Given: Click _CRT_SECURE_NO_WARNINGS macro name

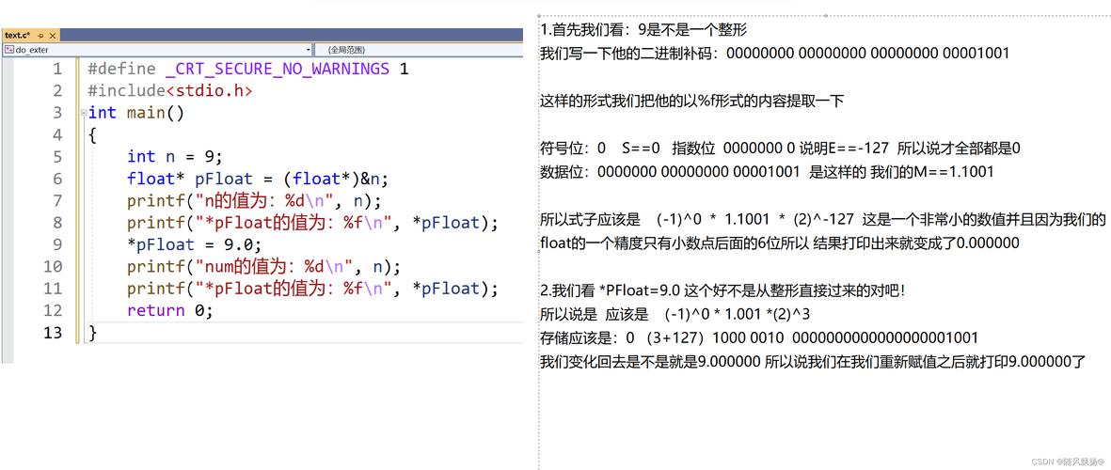Looking at the screenshot, I should click(x=277, y=70).
